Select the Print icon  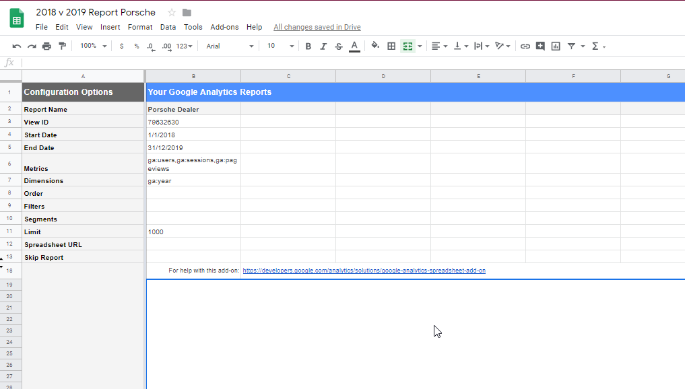point(46,46)
